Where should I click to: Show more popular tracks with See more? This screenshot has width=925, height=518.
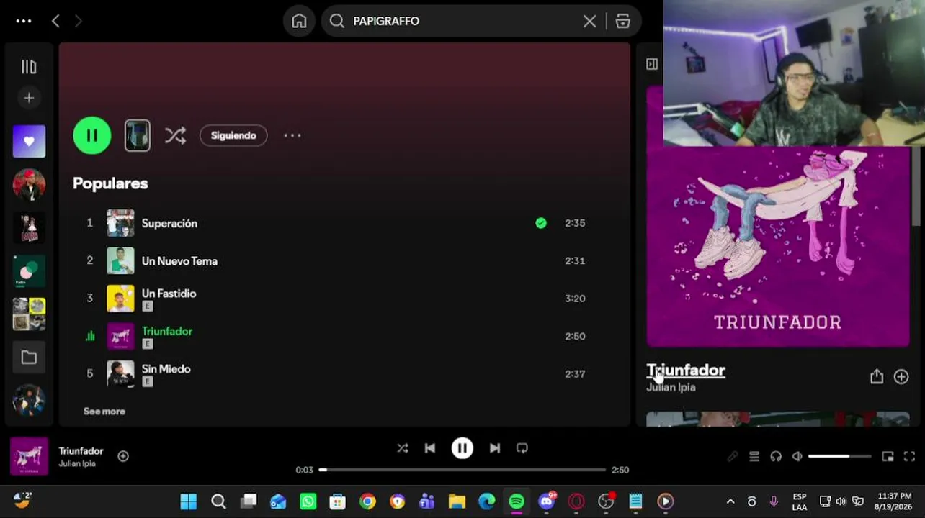[x=104, y=412]
